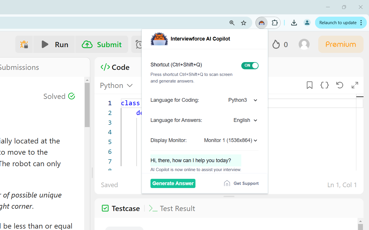The width and height of the screenshot is (369, 230).
Task: Open Get Support
Action: click(241, 183)
